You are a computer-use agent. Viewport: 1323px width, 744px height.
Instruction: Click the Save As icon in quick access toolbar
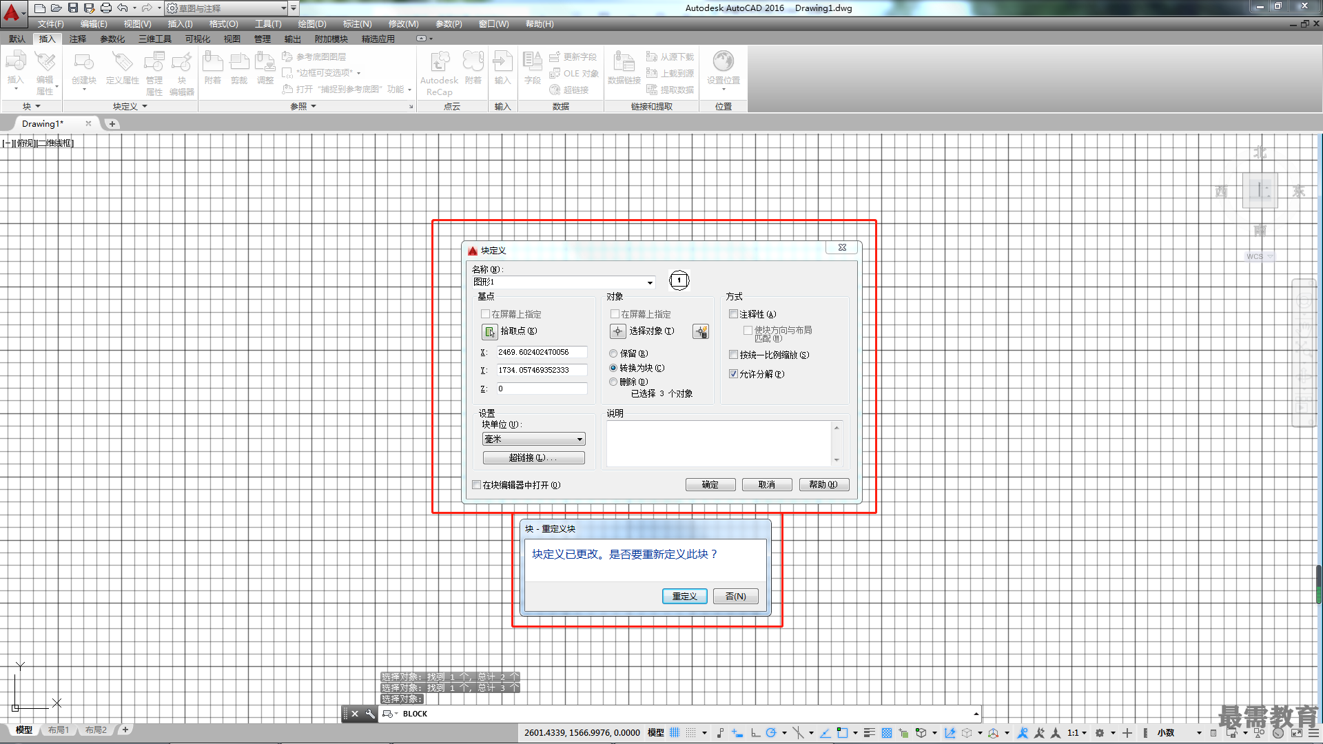pyautogui.click(x=89, y=8)
